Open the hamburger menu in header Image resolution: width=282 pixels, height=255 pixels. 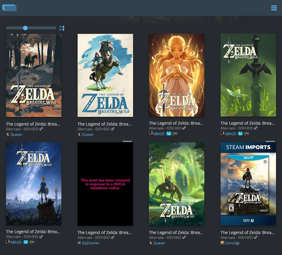click(274, 8)
